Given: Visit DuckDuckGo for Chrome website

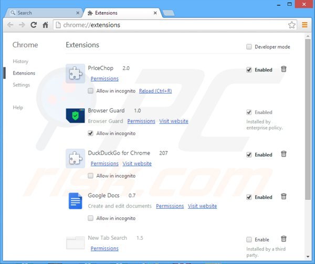Looking at the screenshot, I should [137, 164].
